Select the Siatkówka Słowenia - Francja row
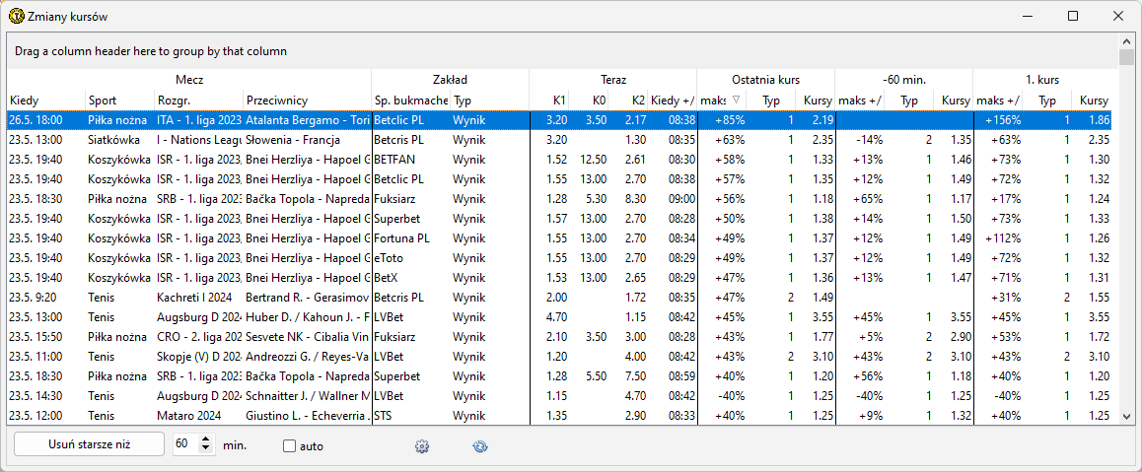Image resolution: width=1142 pixels, height=472 pixels. (x=296, y=140)
